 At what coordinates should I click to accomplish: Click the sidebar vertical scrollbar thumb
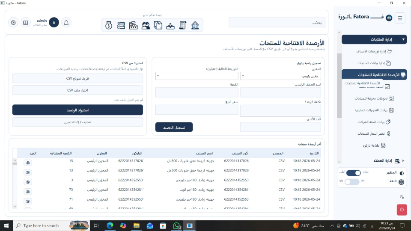coord(339,86)
